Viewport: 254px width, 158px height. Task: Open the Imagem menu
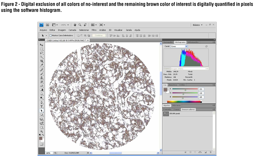[62, 30]
